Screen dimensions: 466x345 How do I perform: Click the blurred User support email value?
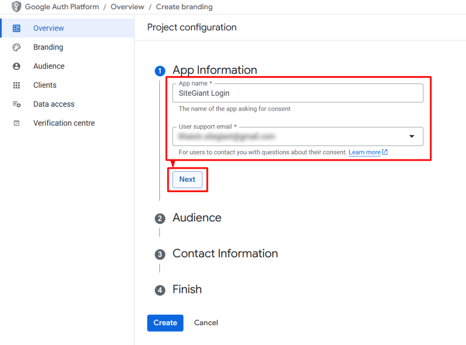click(x=226, y=136)
